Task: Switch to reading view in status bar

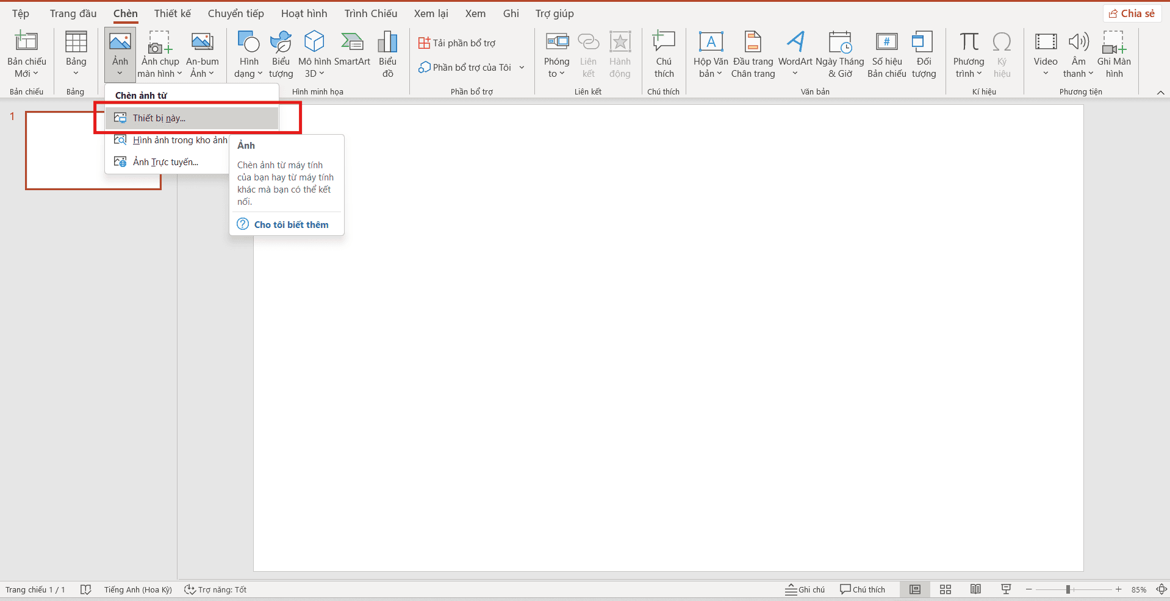Action: click(976, 589)
